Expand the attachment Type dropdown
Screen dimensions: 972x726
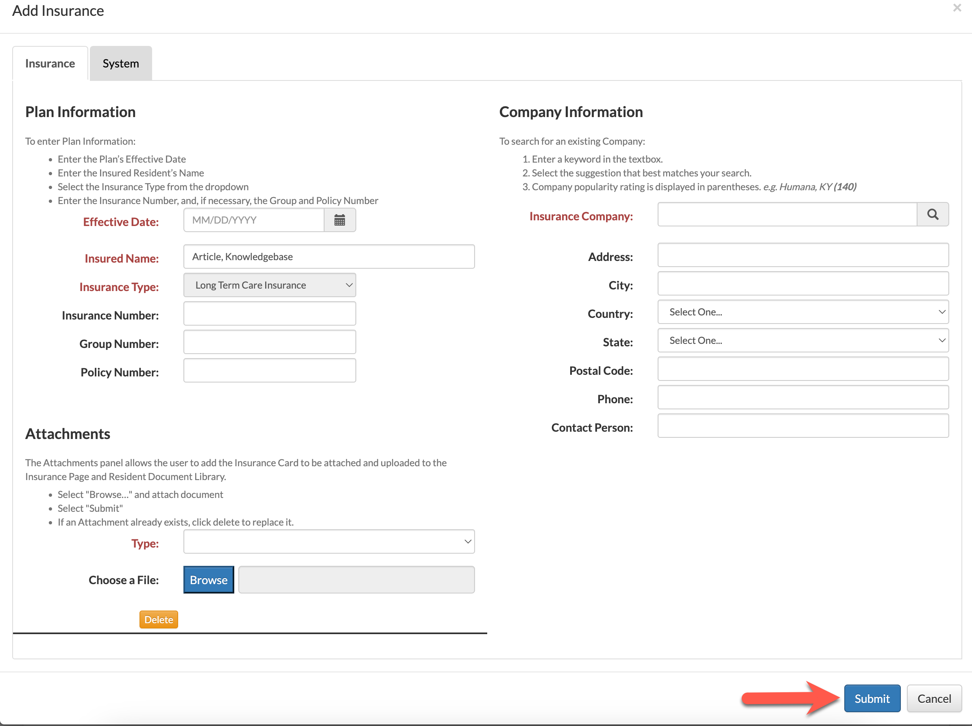pyautogui.click(x=329, y=541)
